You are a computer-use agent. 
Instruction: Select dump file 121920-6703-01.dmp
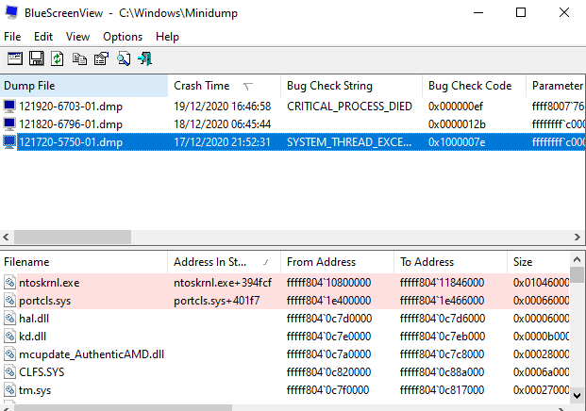click(71, 107)
